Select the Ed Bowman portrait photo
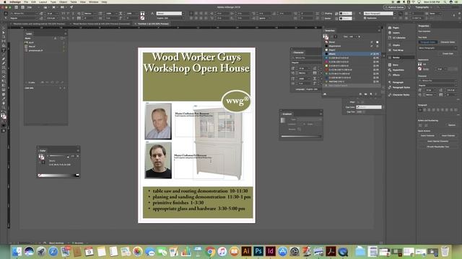Image resolution: width=462 pixels, height=259 pixels. point(158,160)
